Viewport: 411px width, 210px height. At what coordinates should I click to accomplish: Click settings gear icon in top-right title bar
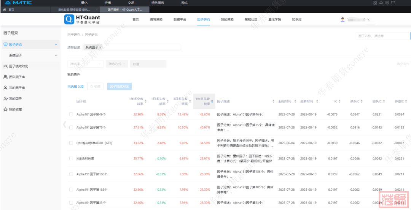(387, 3)
